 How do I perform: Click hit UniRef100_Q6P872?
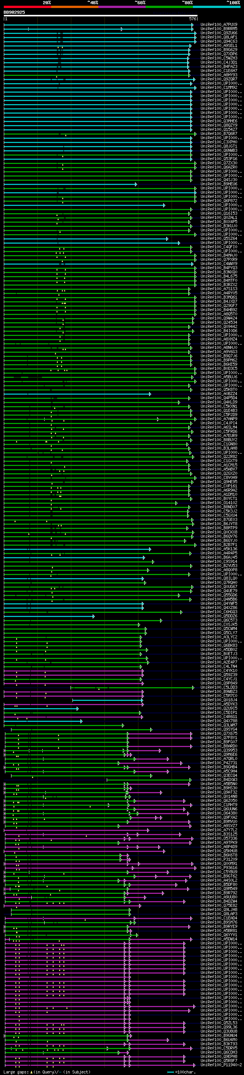[219, 201]
